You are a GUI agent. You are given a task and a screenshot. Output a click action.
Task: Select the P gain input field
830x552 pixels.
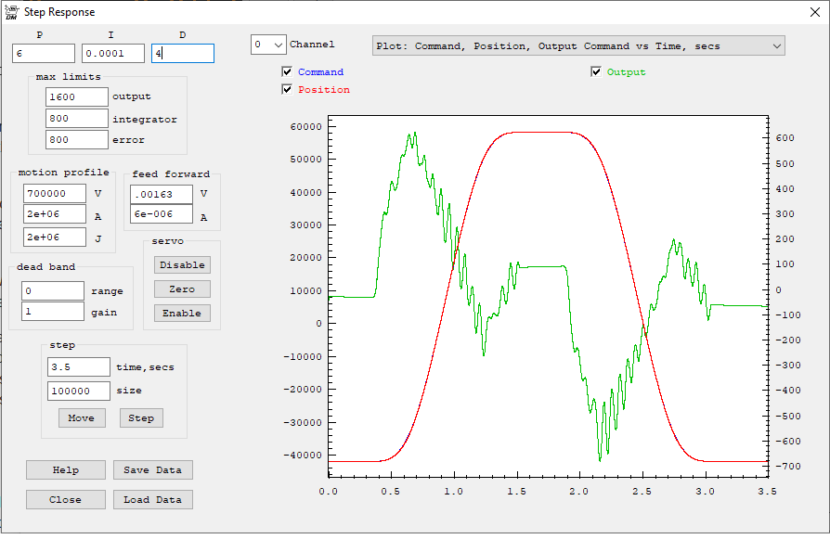tap(44, 54)
